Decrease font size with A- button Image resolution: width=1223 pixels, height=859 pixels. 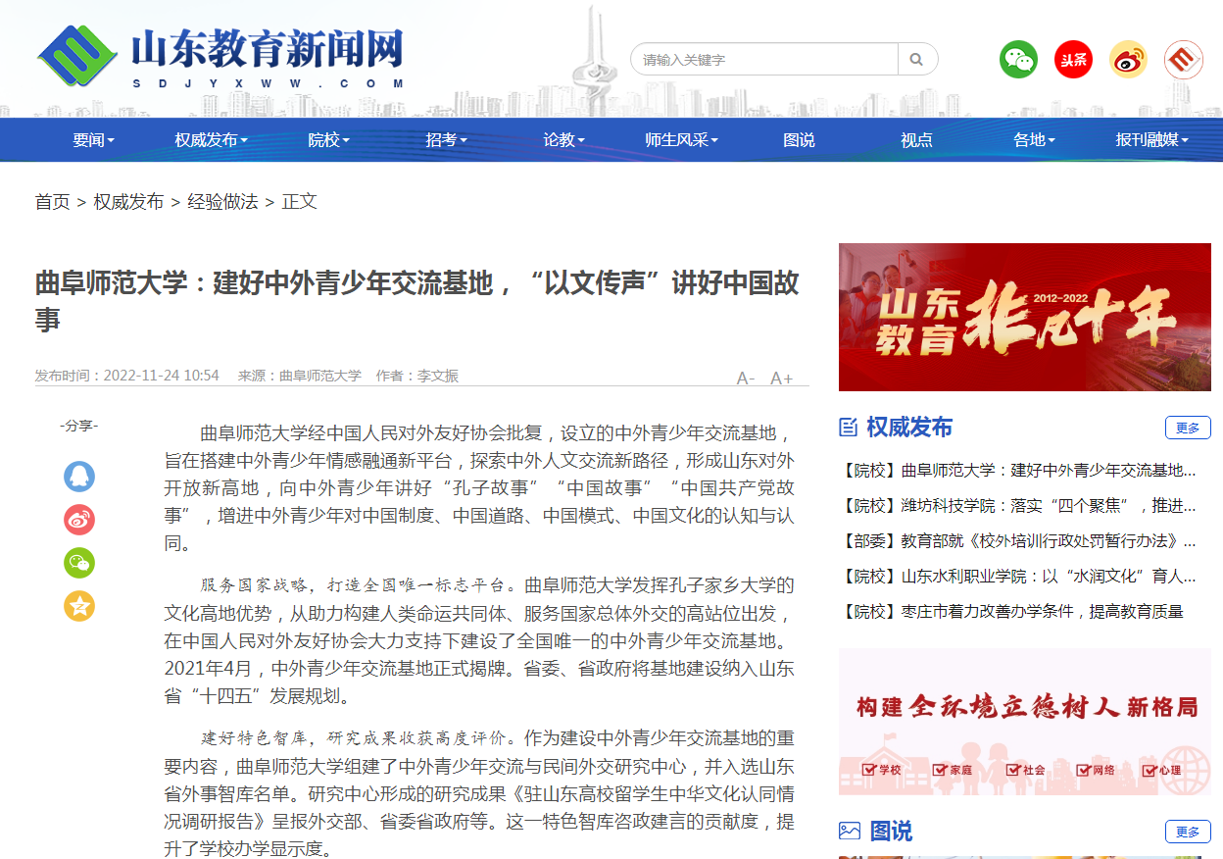coord(746,379)
